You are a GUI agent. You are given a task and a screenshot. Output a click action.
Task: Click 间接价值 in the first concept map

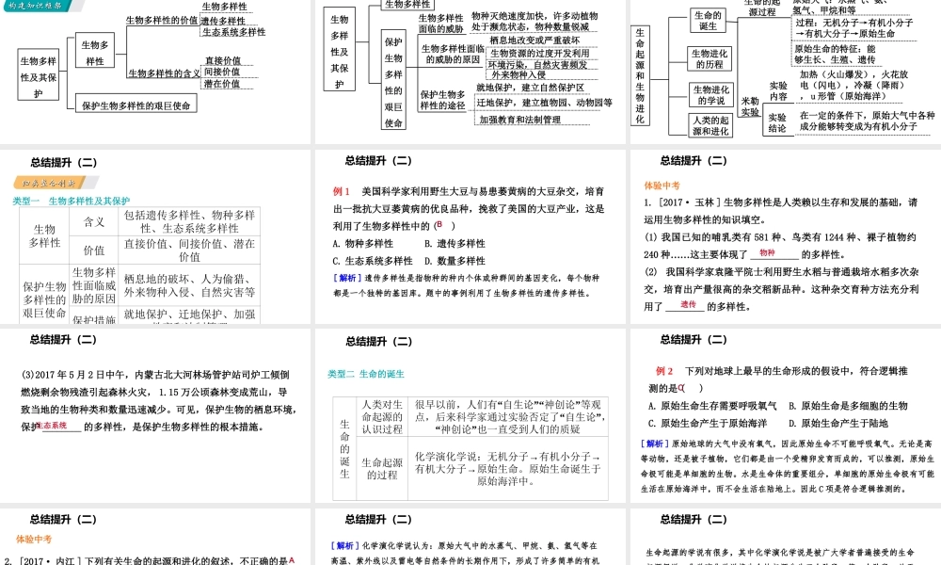pos(222,73)
